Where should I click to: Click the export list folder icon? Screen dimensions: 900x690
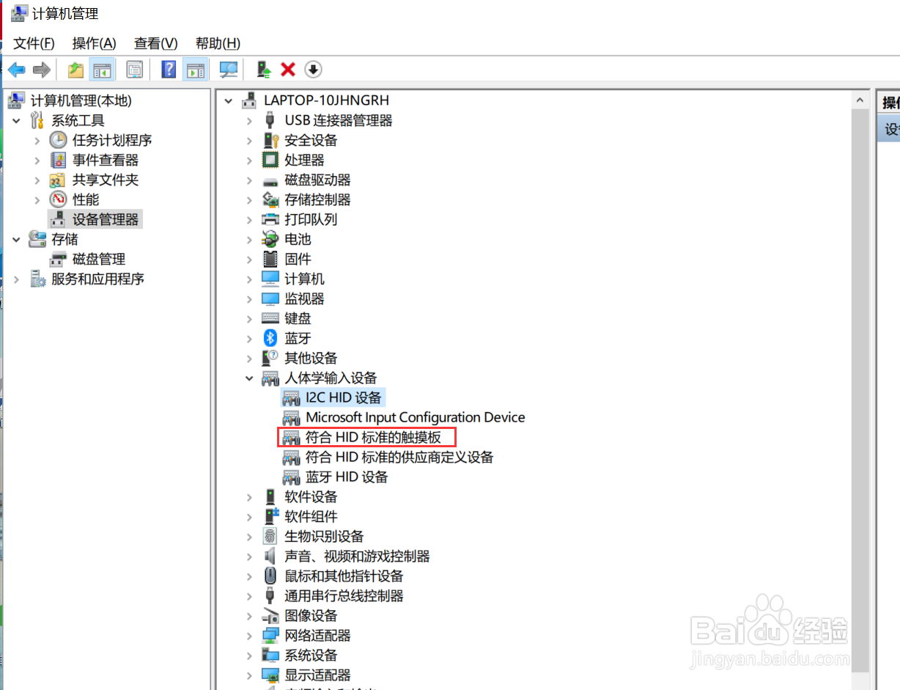(x=75, y=69)
